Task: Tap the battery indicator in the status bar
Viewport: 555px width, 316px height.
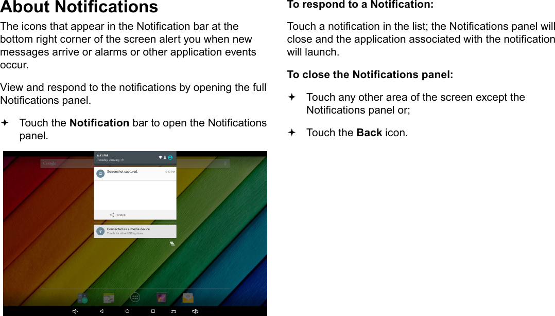Action: coord(164,158)
